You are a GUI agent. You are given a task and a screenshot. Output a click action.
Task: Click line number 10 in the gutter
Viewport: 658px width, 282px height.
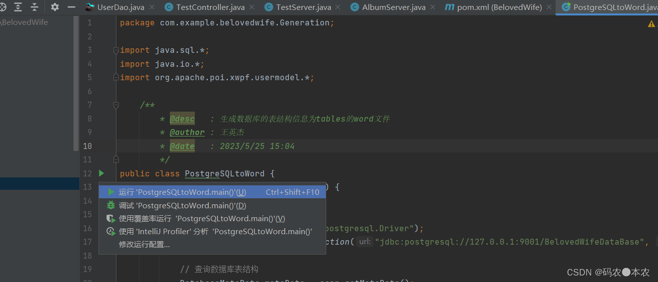[x=87, y=146]
